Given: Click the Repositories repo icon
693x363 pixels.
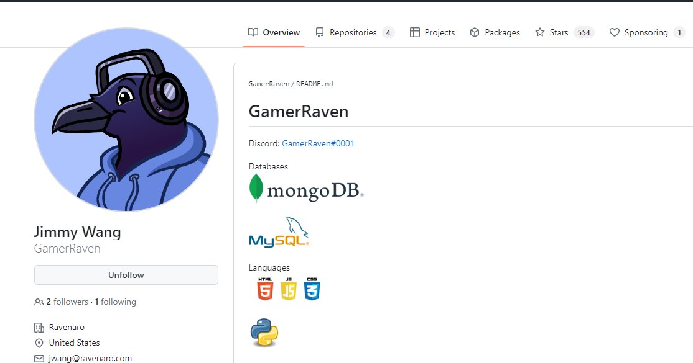Looking at the screenshot, I should click(320, 32).
